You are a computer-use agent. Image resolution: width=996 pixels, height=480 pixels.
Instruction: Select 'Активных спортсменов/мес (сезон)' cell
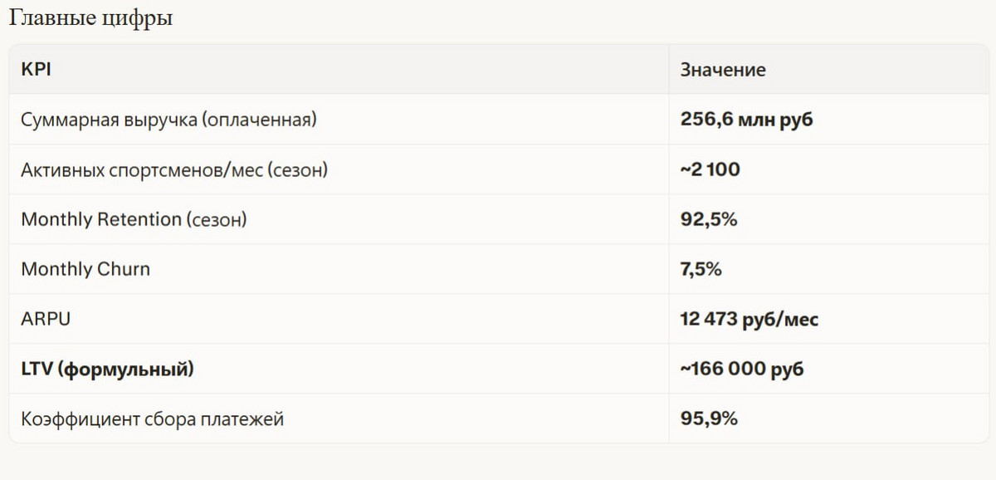coord(174,169)
